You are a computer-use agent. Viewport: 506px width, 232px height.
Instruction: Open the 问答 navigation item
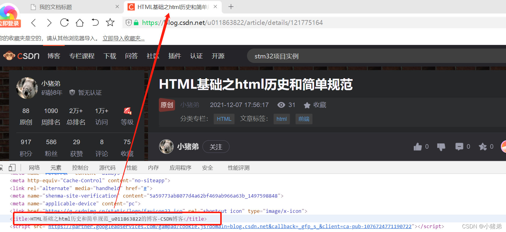point(131,56)
